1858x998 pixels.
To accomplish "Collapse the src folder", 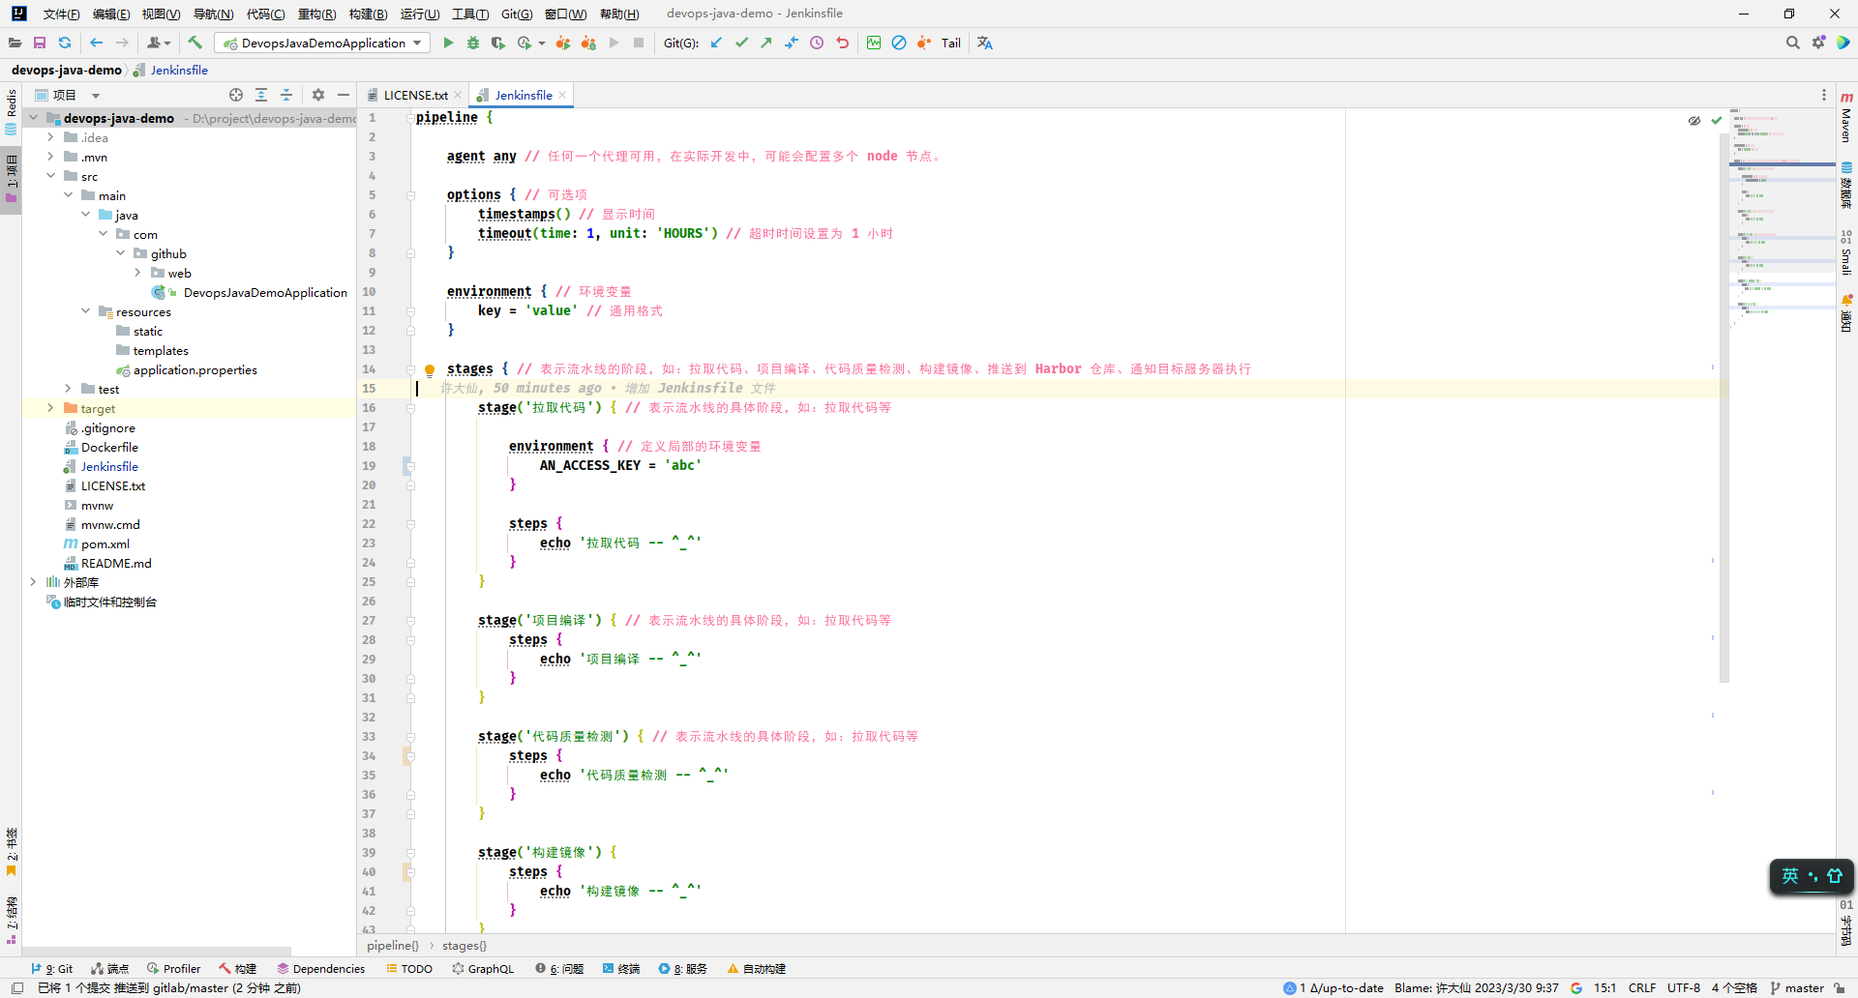I will click(50, 176).
